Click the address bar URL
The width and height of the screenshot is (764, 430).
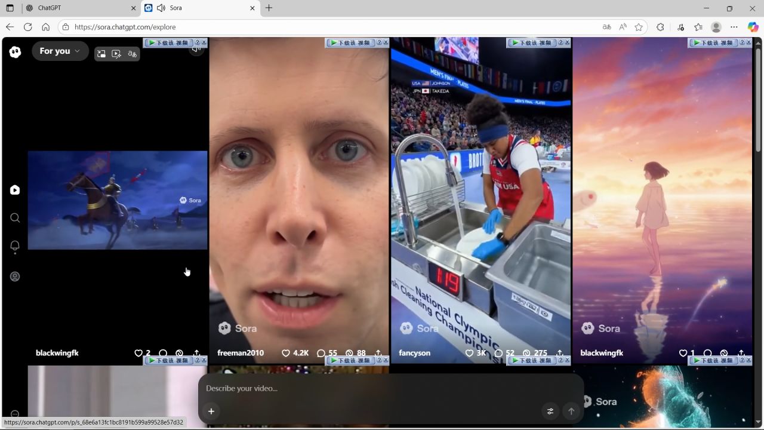[125, 27]
